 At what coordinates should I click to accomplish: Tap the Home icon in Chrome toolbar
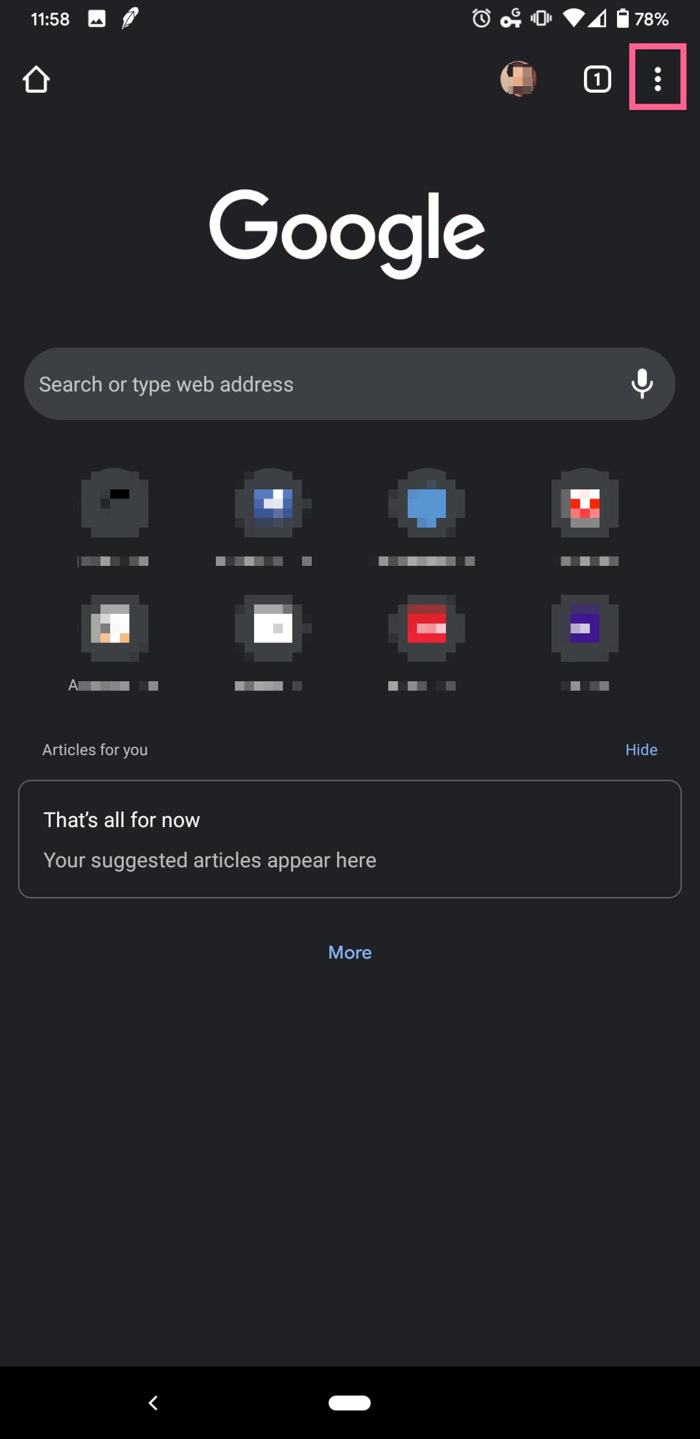36,80
